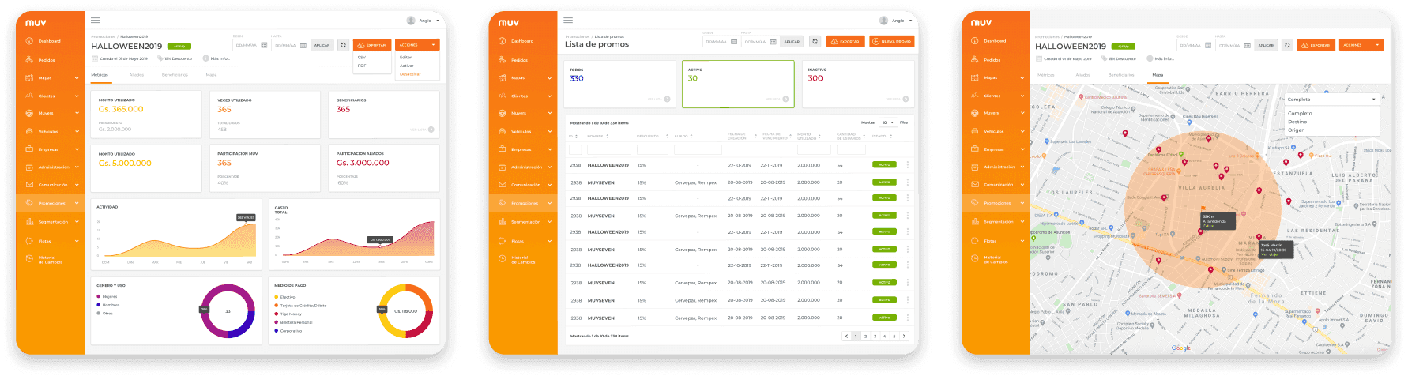Select Inactivo 300 summary card

[858, 85]
